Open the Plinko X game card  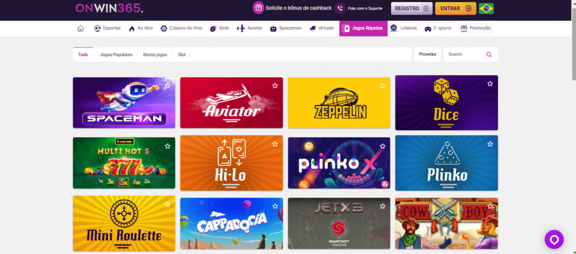pos(339,163)
